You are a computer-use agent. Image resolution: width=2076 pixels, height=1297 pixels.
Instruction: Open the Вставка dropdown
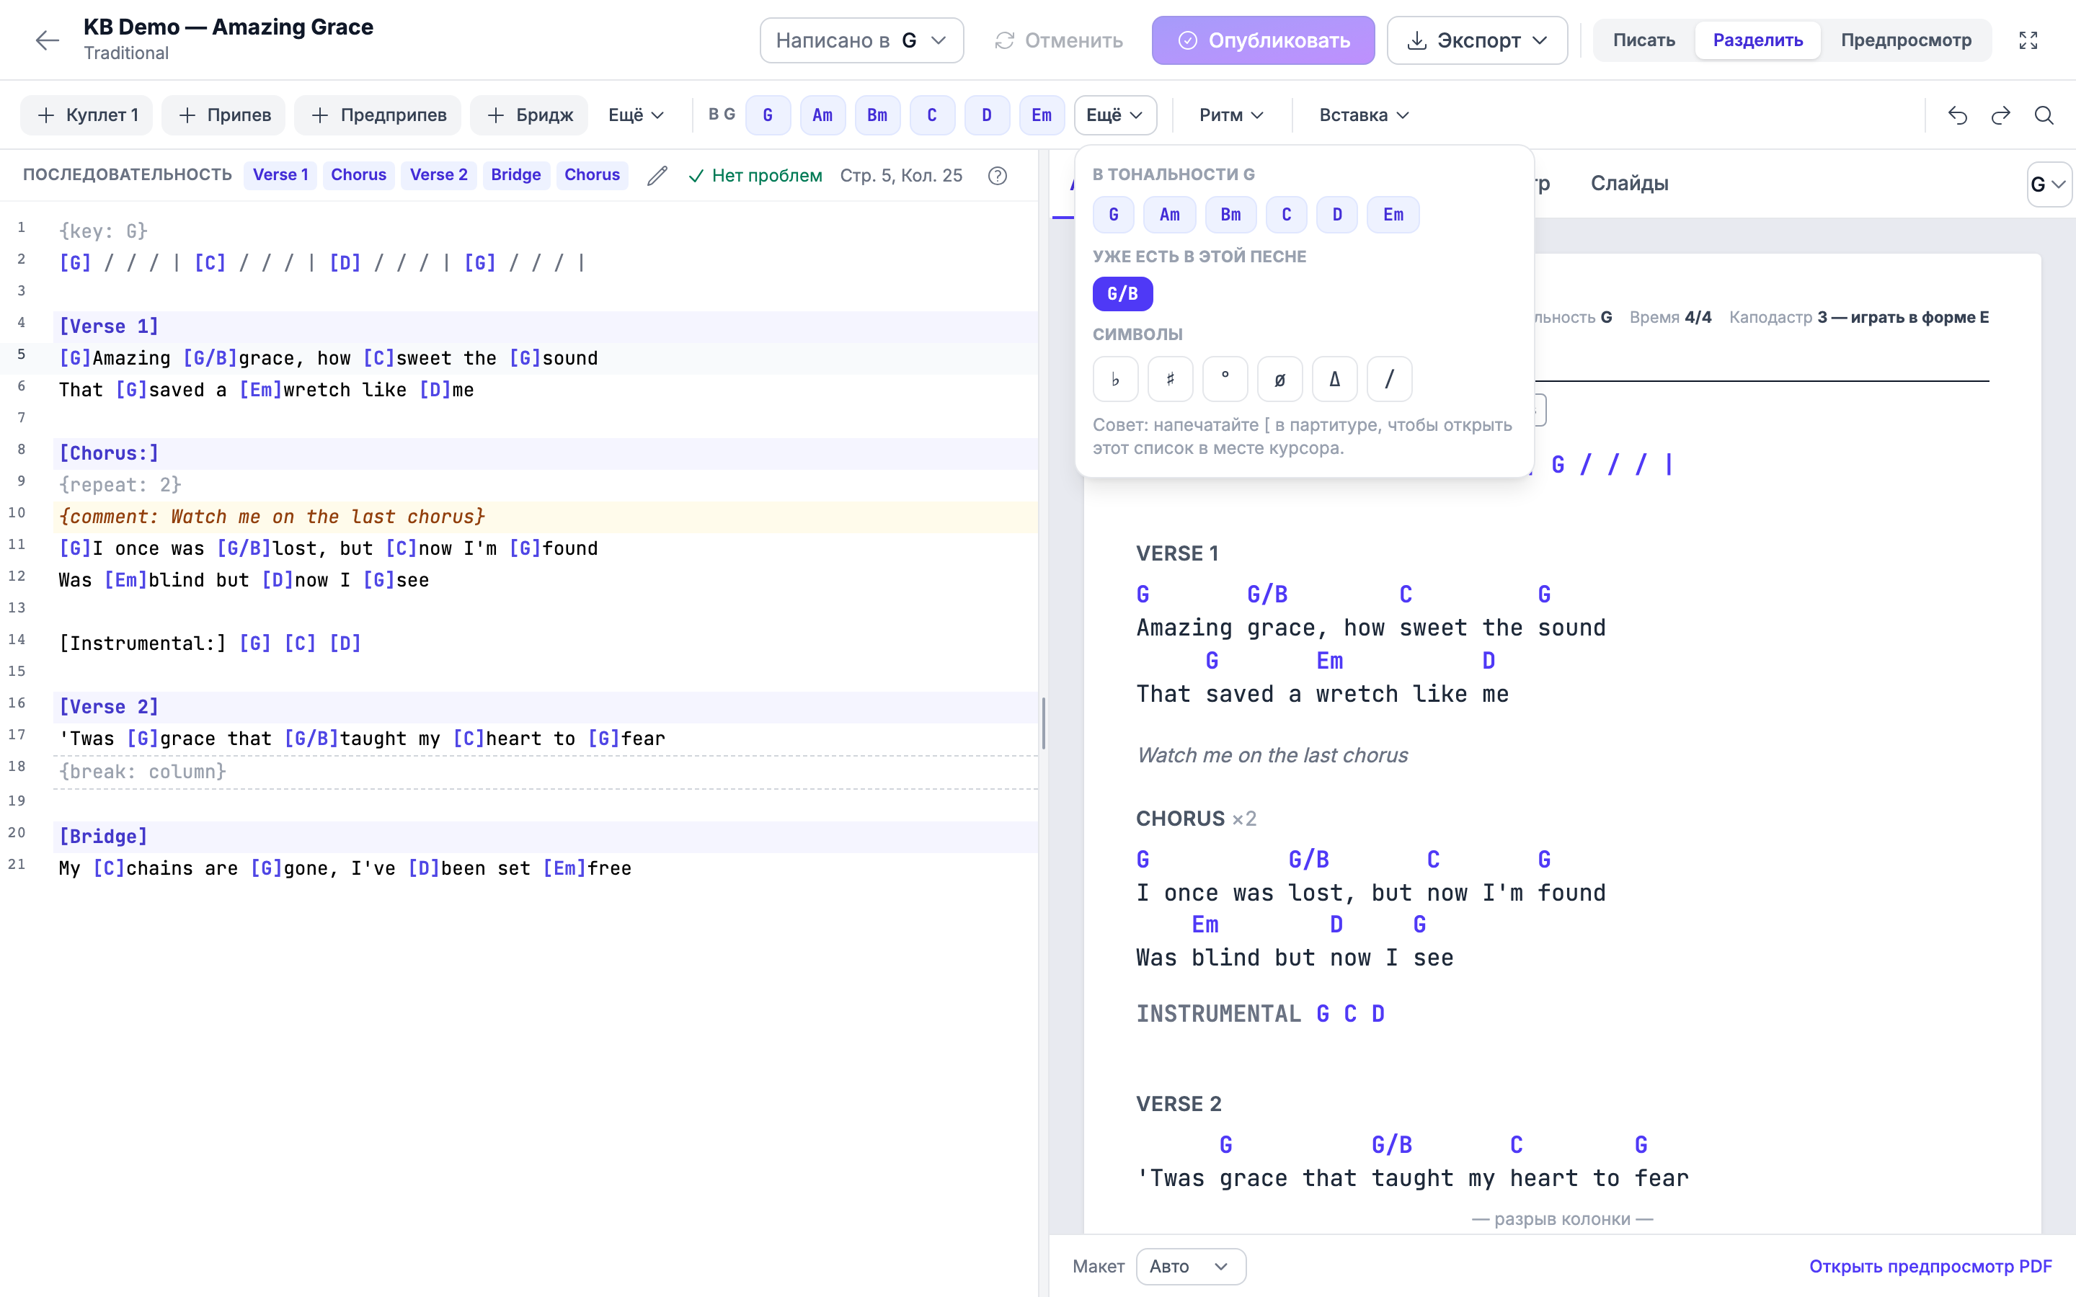(1364, 115)
